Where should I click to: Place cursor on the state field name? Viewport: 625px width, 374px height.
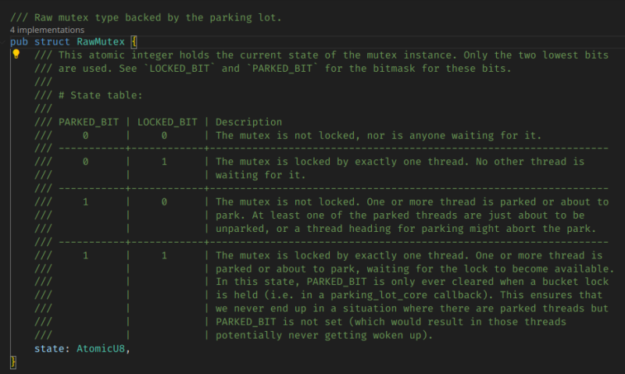(52, 347)
